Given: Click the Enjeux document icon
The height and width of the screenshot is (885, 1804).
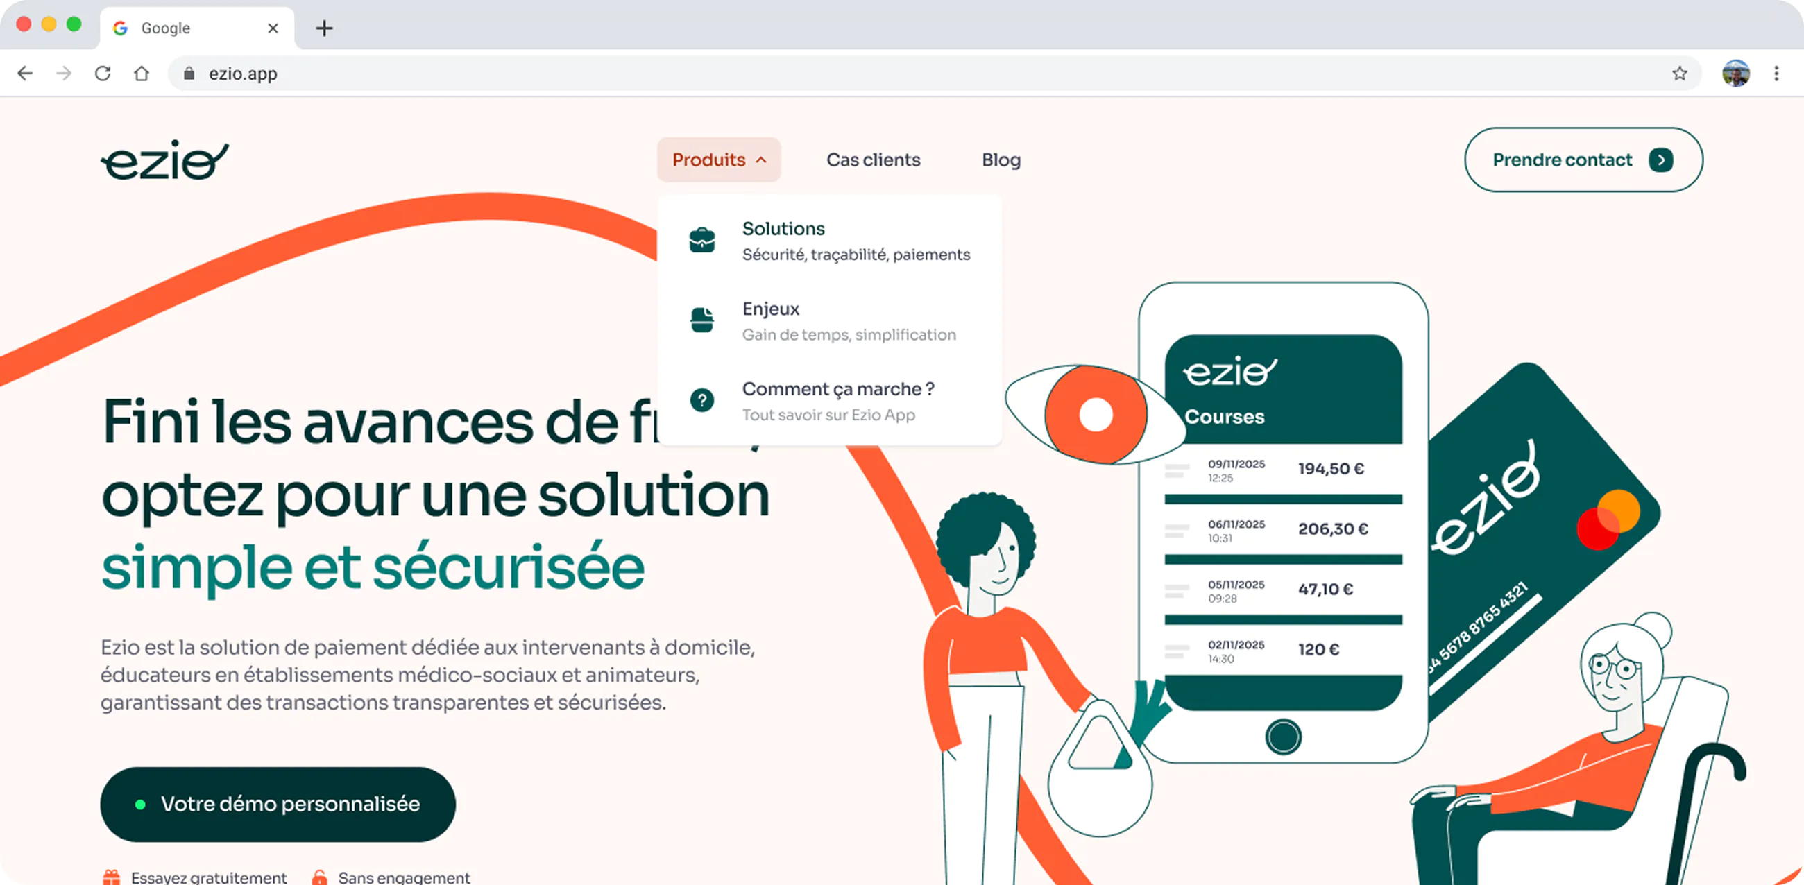Looking at the screenshot, I should click(701, 320).
